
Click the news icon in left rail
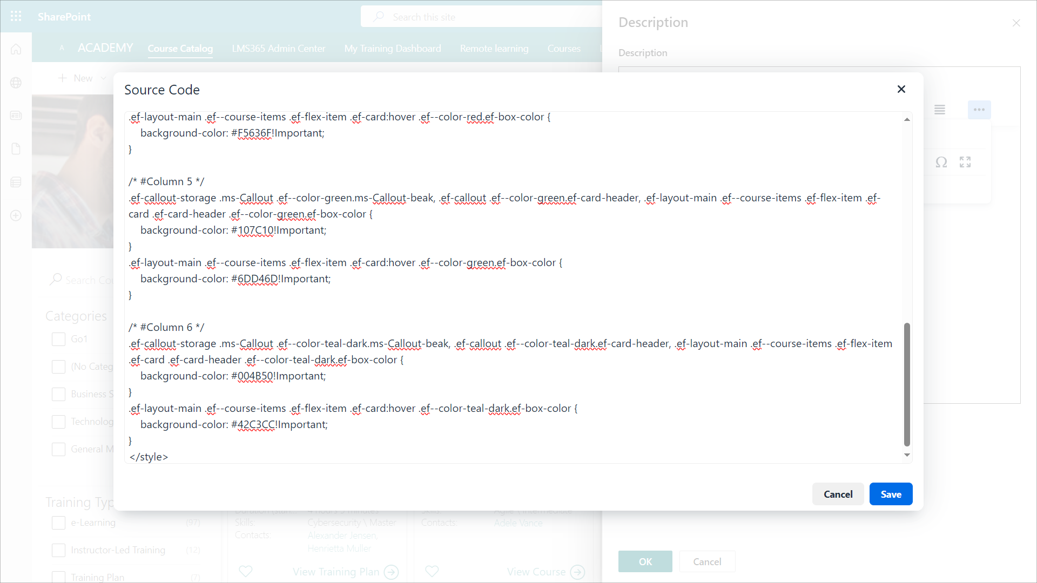pos(16,116)
